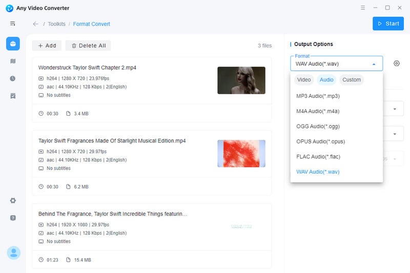Click h264 1280 X 720 23.976fps info
The width and height of the screenshot is (410, 273).
point(78,78)
